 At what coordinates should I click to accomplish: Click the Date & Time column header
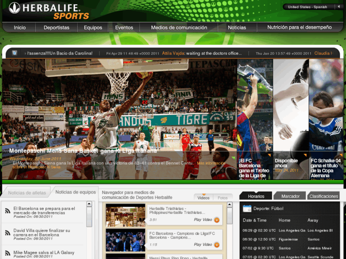click(x=255, y=220)
